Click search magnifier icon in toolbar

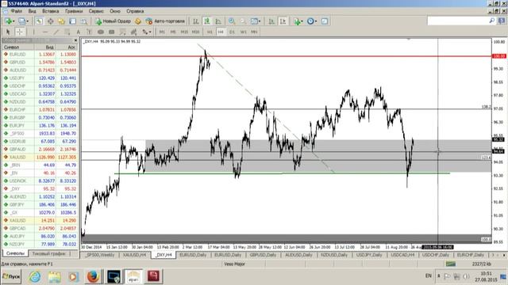(x=492, y=21)
